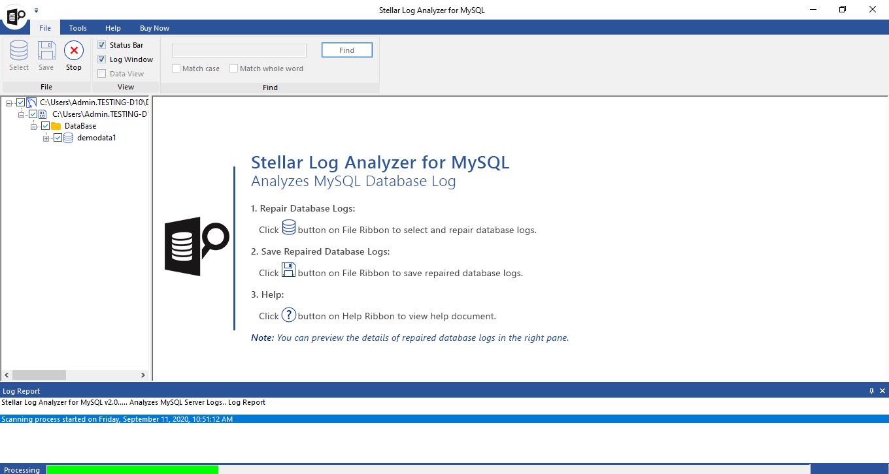Viewport: 889px width, 474px height.
Task: Uncheck the root MySQL path node checkbox
Action: point(21,103)
